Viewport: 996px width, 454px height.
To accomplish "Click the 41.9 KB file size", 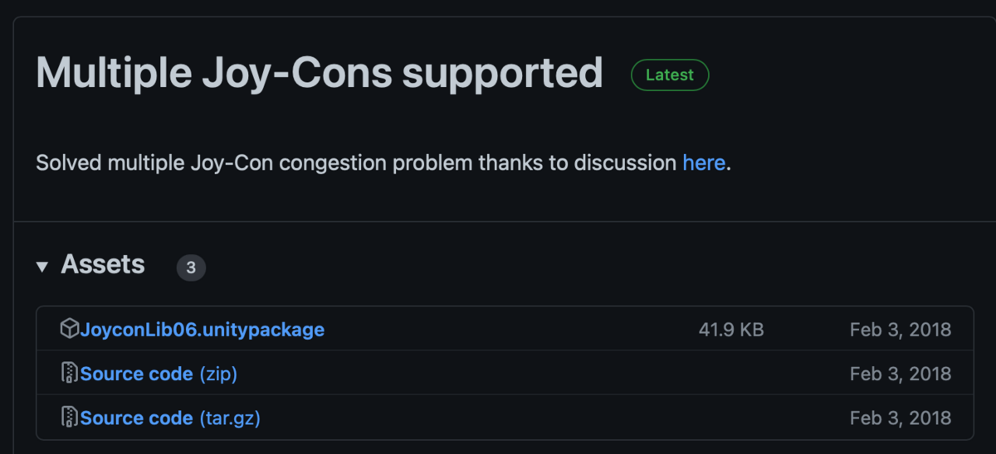I will [730, 330].
